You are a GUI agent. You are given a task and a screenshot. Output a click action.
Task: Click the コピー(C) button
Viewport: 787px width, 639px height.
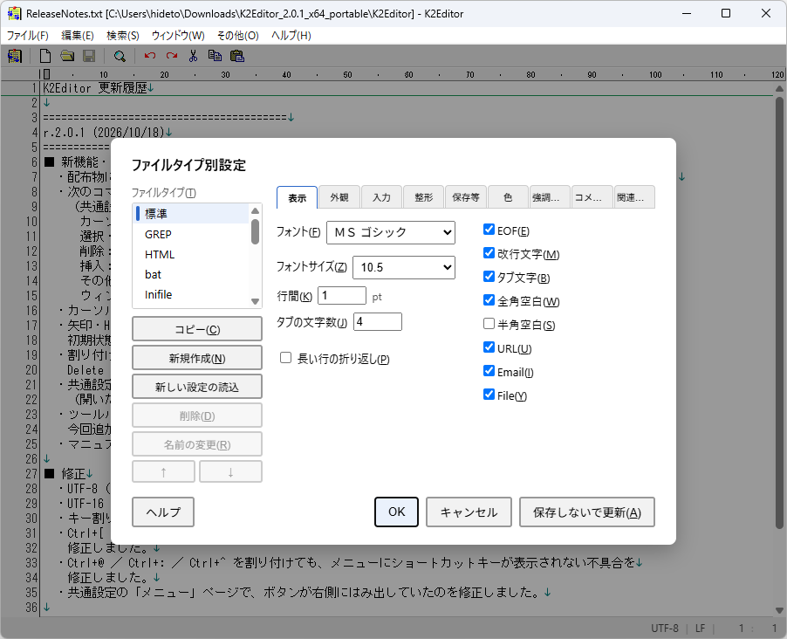197,329
